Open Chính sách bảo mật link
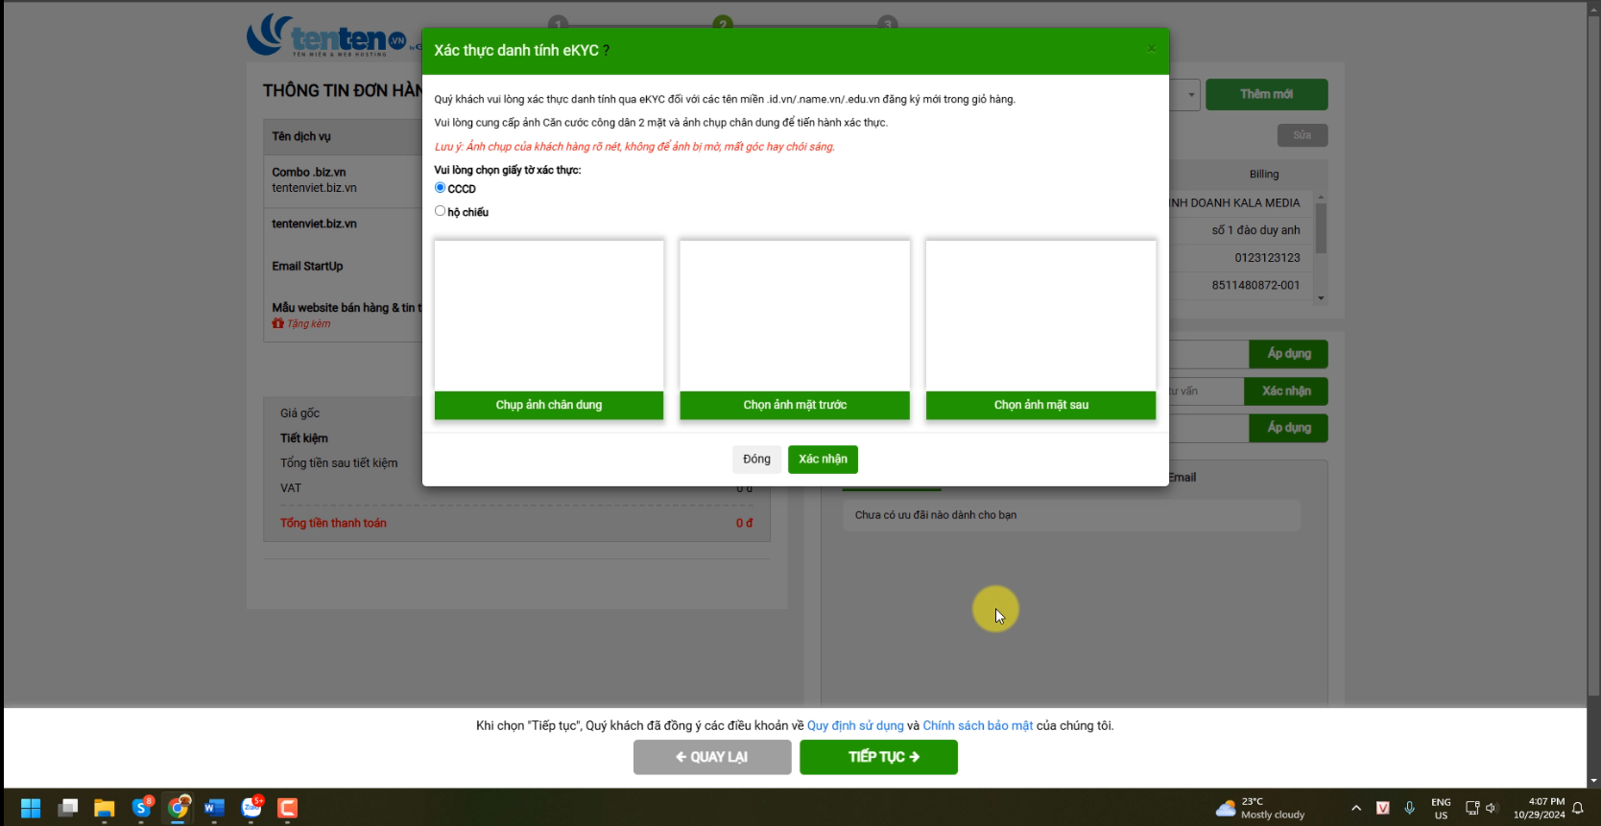 pyautogui.click(x=977, y=725)
